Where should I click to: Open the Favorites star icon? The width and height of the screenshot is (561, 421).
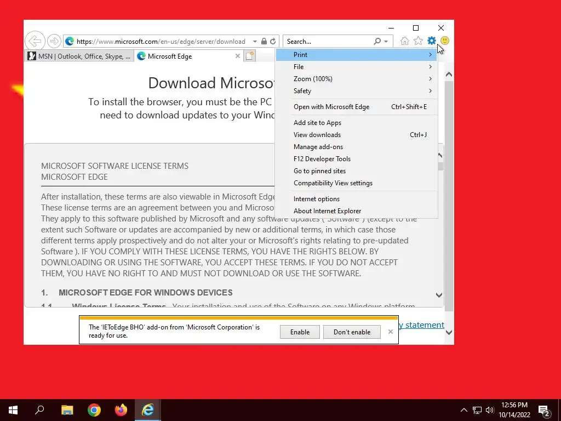(418, 41)
